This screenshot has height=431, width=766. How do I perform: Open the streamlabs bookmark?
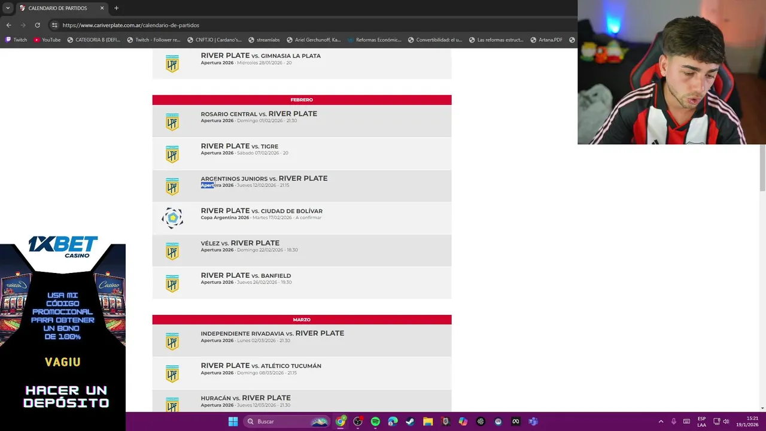(x=264, y=40)
